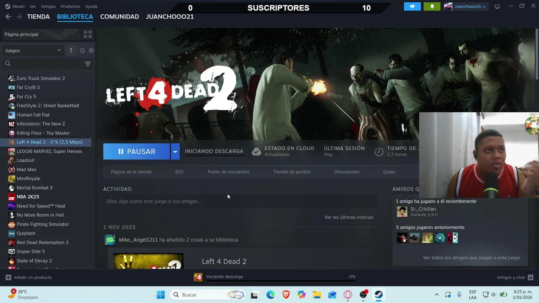Open the notifications bell
Screen dimensions: 539x303
click(432, 6)
